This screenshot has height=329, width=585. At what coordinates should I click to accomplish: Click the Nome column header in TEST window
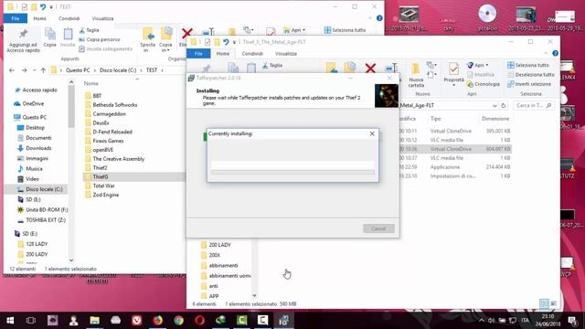(x=91, y=83)
